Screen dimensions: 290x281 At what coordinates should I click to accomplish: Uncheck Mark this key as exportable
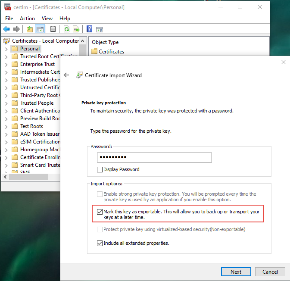[x=100, y=212]
